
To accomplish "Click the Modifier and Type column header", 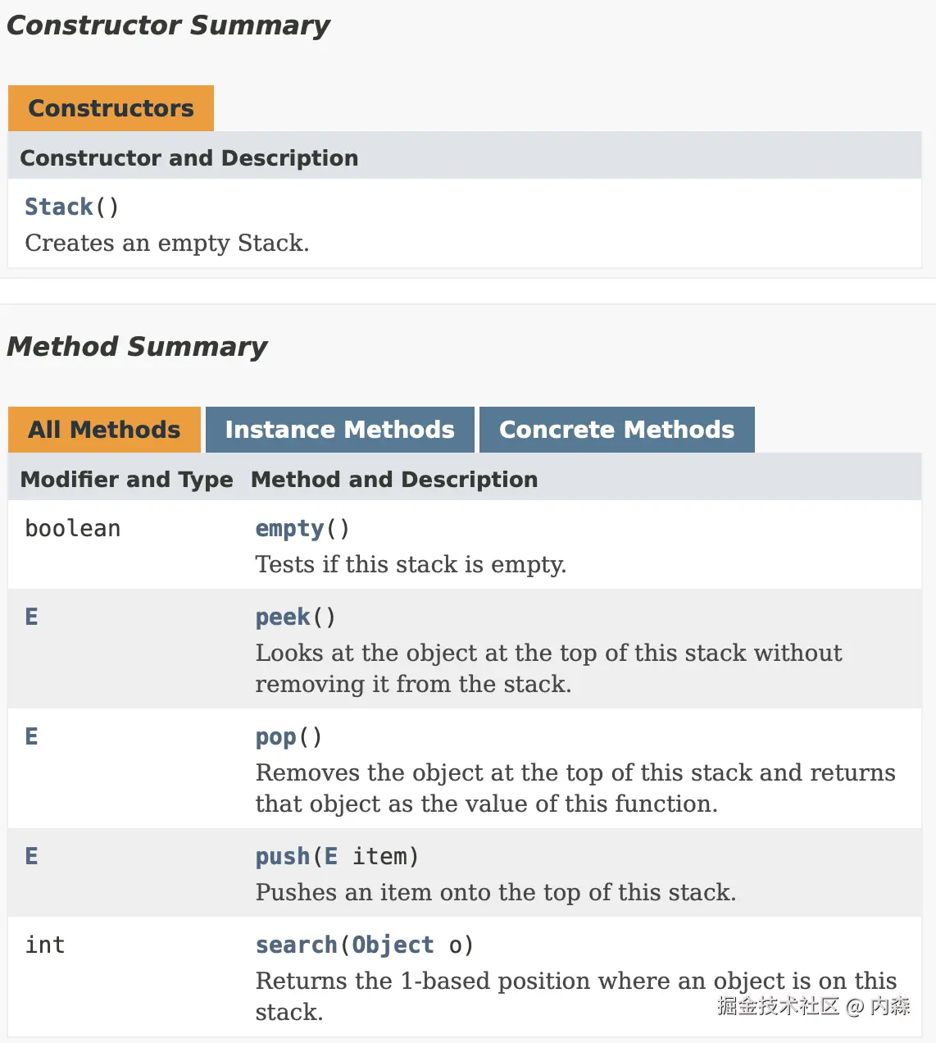I will (x=126, y=480).
